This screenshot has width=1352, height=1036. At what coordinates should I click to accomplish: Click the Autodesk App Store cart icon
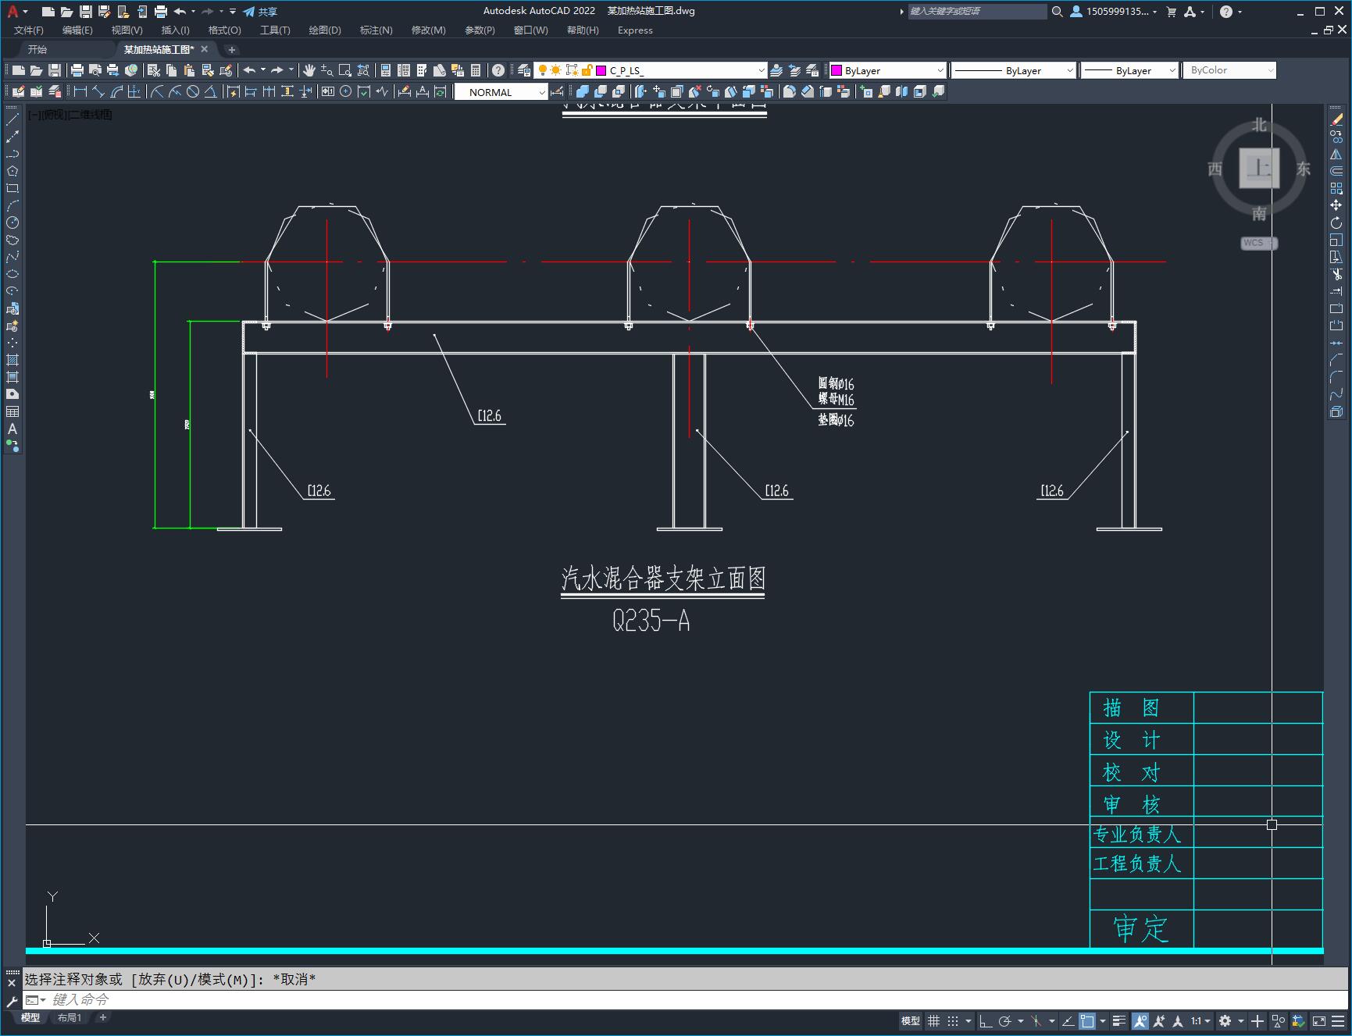pos(1171,12)
